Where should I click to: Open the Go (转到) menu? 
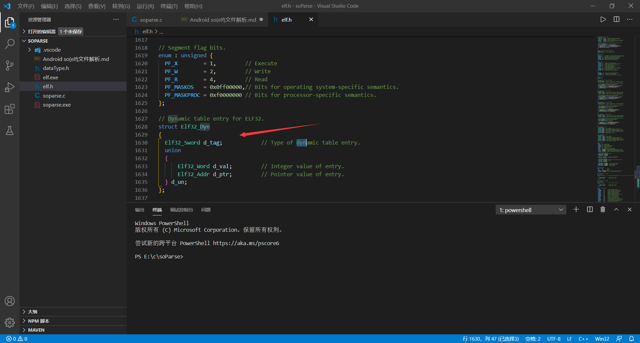(x=121, y=6)
